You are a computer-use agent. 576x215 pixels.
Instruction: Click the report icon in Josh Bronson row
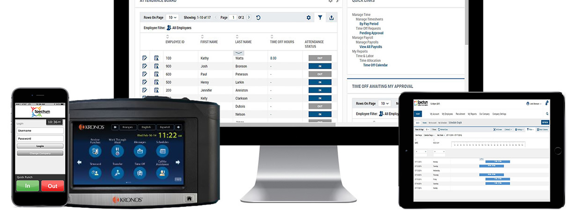pyautogui.click(x=156, y=66)
